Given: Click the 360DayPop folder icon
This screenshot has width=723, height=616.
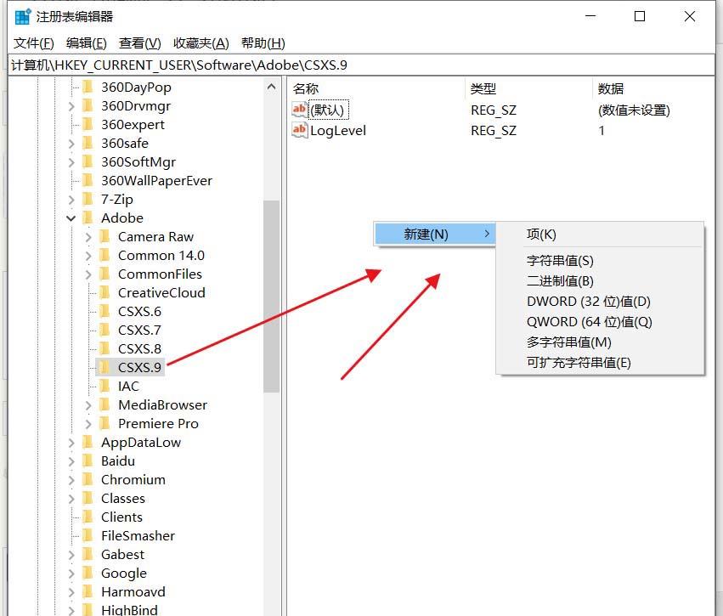Looking at the screenshot, I should 88,87.
